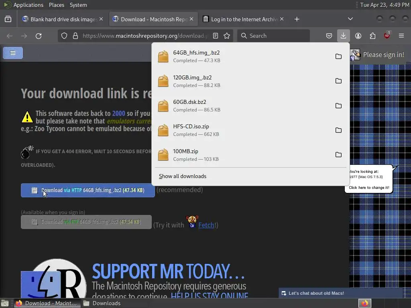Open the site's blue hamburger menu
Image resolution: width=411 pixels, height=308 pixels.
click(x=13, y=53)
